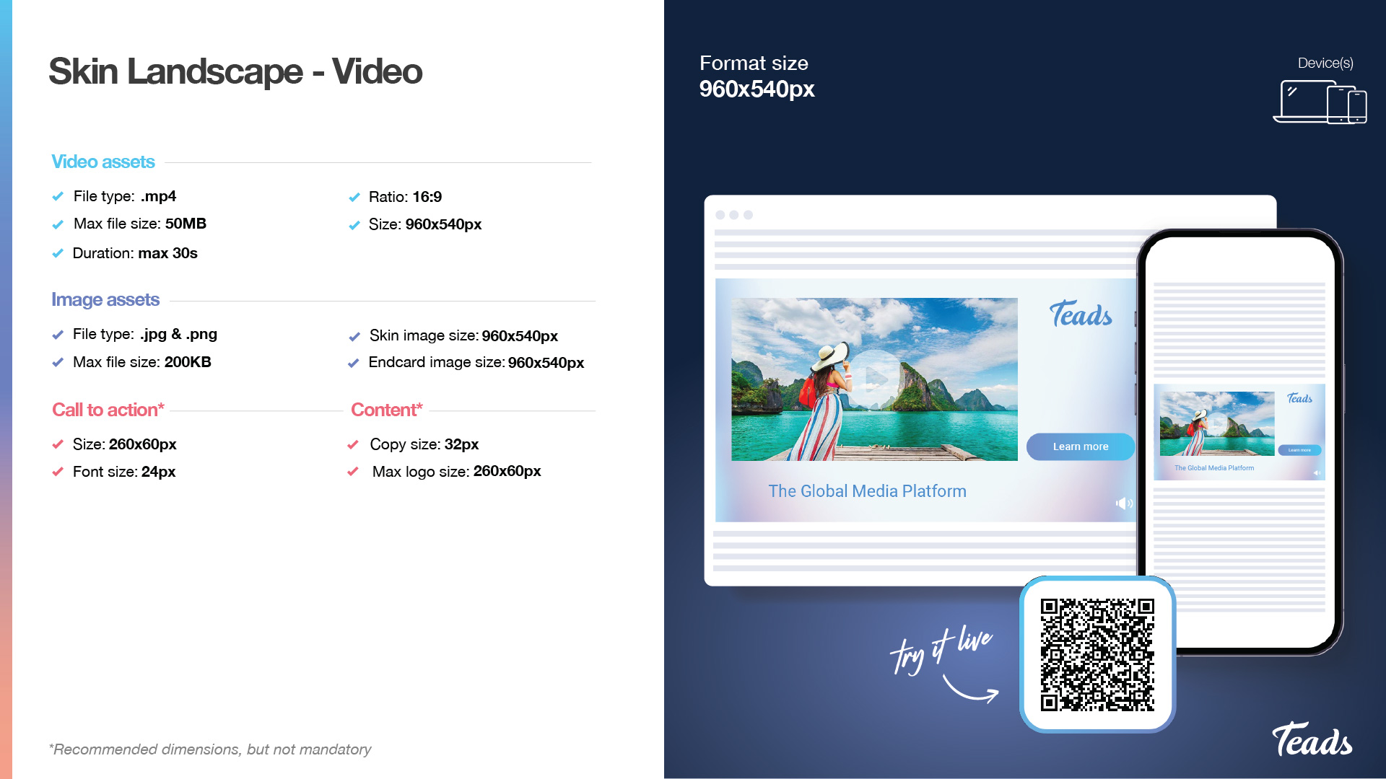Click the red checkmark beside Copy size
1386x779 pixels.
click(353, 444)
